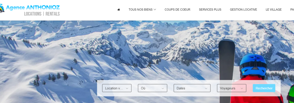Open the Voyageurs dropdown
This screenshot has width=294, height=103.
point(232,88)
